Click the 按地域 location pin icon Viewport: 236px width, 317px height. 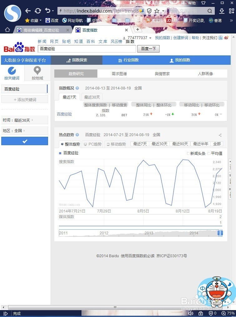[37, 70]
